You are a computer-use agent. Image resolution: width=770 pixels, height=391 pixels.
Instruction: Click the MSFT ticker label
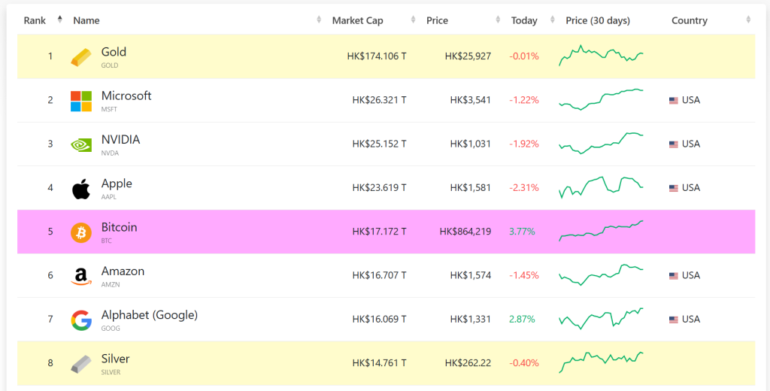tap(109, 109)
